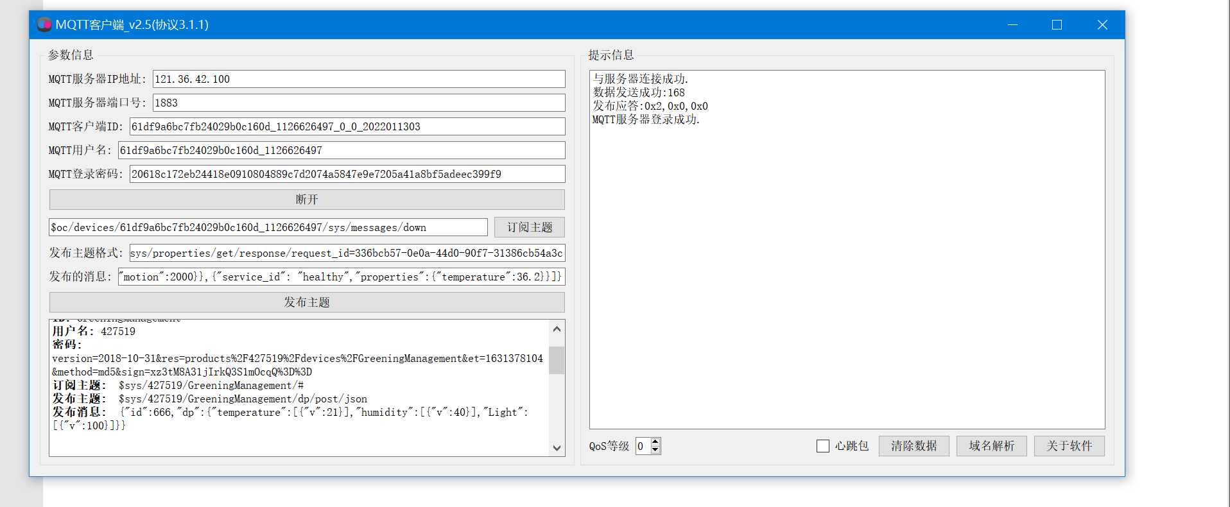
Task: Enable the 心跳包 heartbeat checkbox
Action: 823,446
